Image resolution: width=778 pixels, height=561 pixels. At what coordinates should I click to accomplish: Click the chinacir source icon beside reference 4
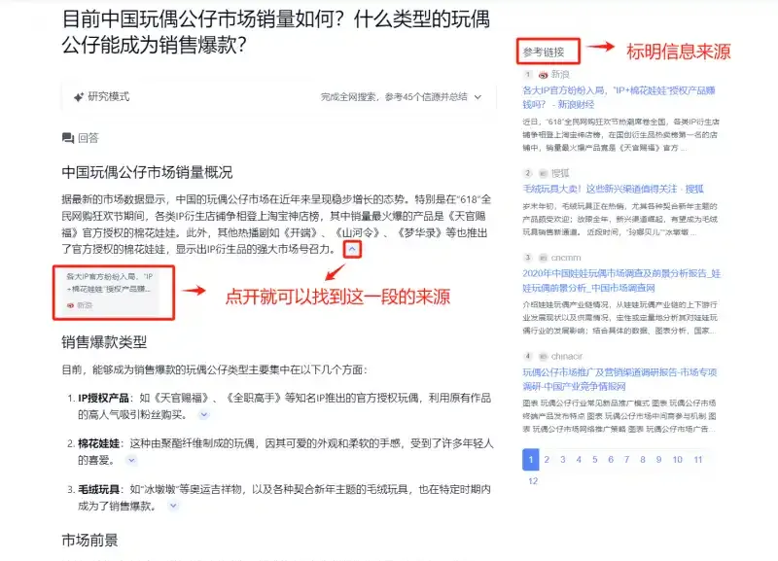pyautogui.click(x=544, y=356)
